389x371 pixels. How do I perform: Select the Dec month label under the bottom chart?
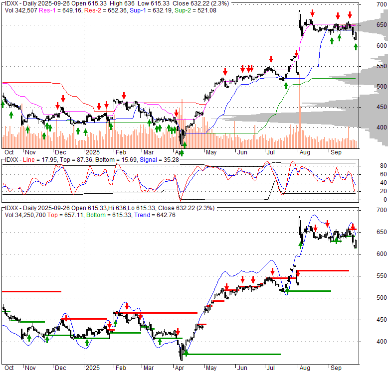click(60, 368)
